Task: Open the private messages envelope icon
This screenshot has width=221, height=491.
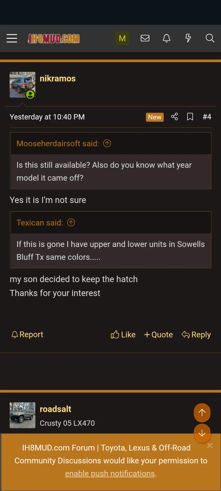Action: 145,38
